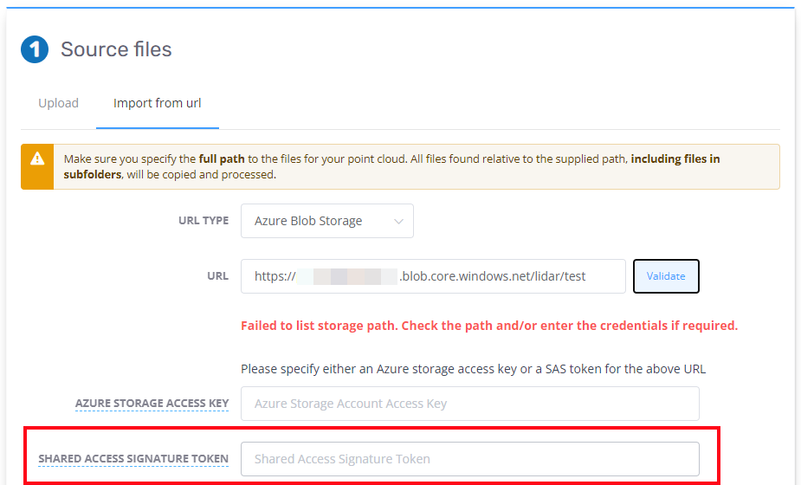Place cursor after lidar/test in URL

point(587,276)
